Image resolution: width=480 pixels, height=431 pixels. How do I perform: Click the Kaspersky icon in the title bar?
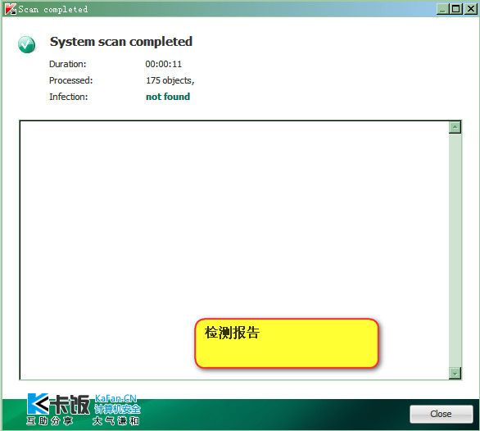pyautogui.click(x=10, y=9)
